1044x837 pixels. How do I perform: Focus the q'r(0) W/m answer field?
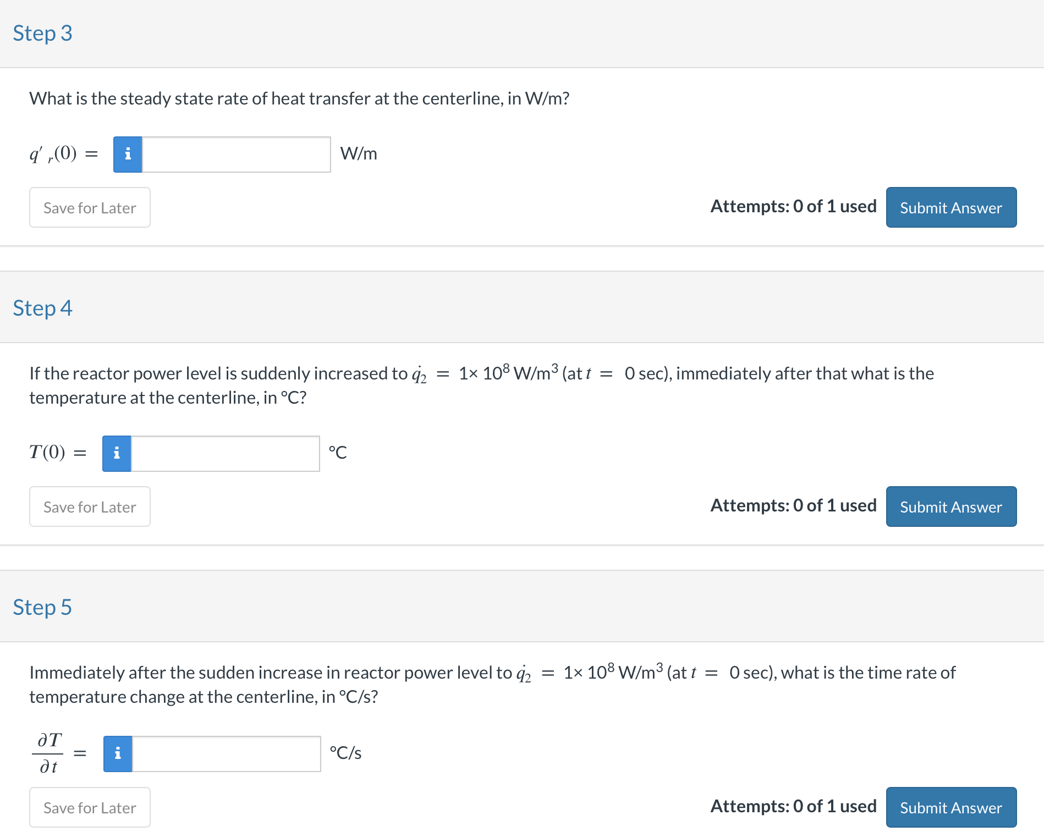click(237, 155)
